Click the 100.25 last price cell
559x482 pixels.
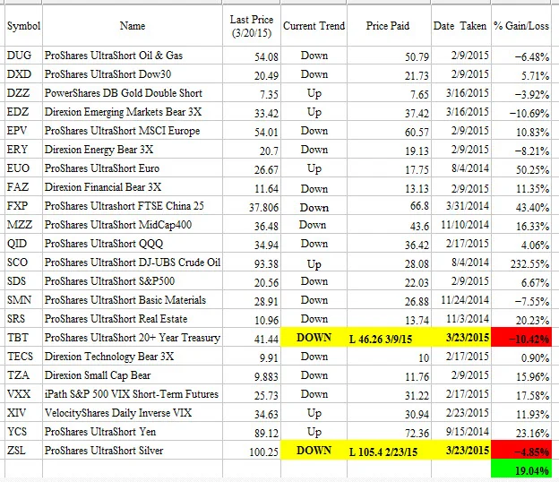(x=252, y=451)
